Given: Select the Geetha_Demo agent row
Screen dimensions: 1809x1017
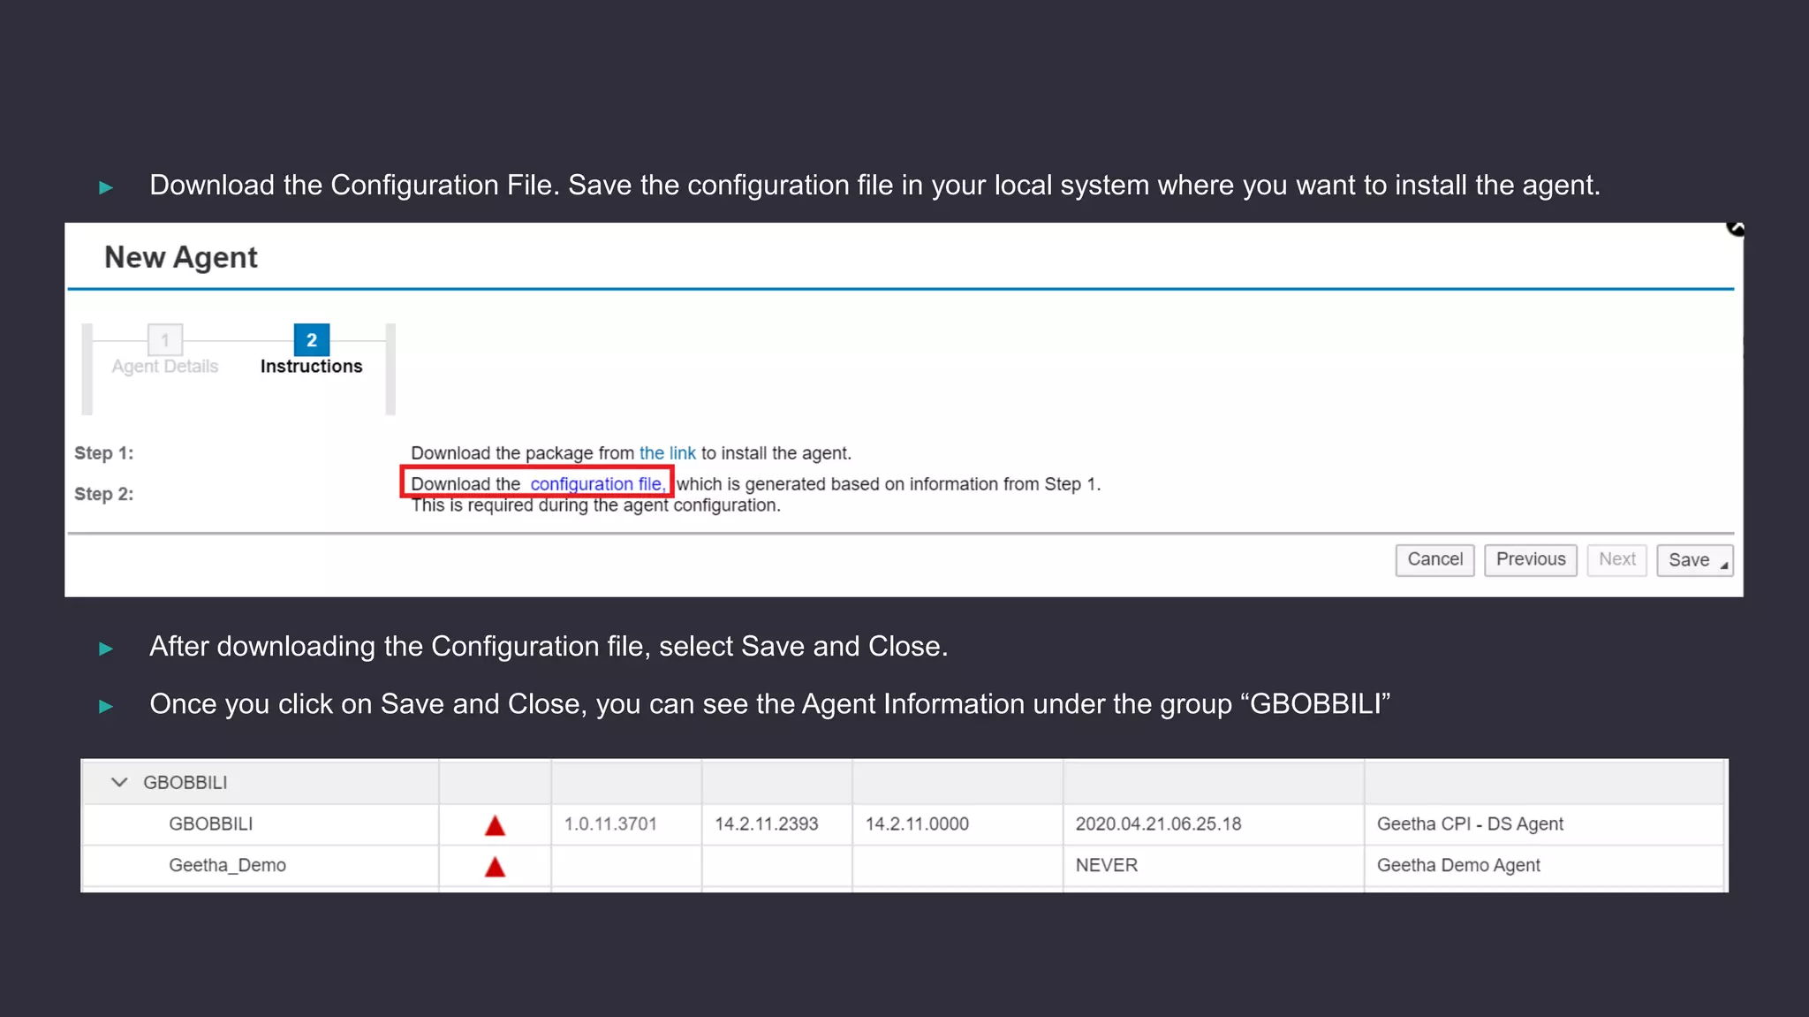Looking at the screenshot, I should 227,866.
